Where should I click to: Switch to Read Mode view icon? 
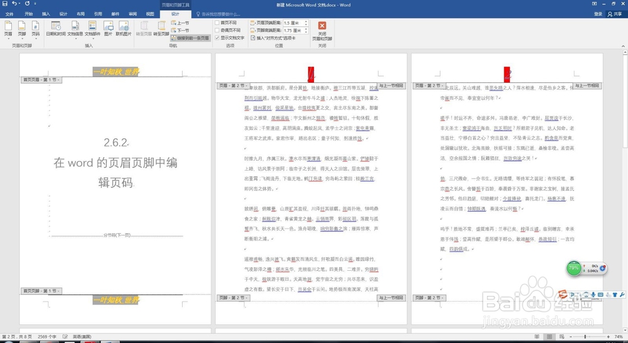[538, 337]
